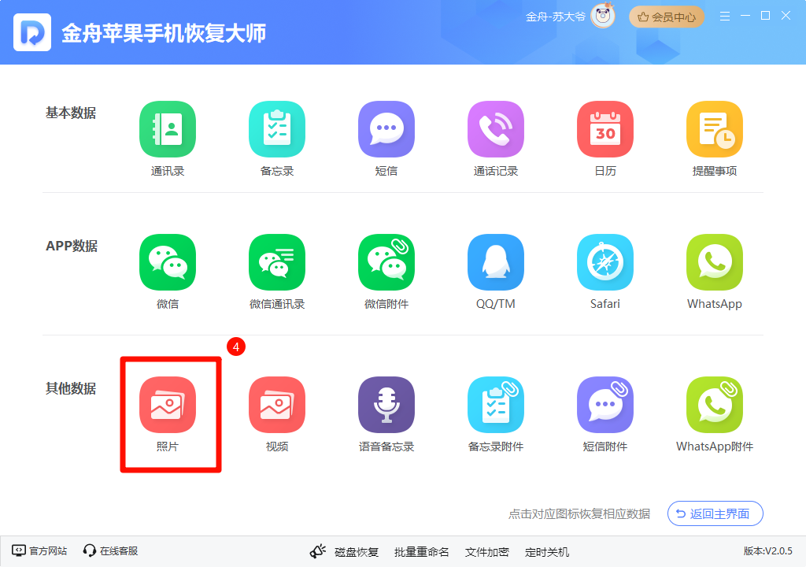Click the 文件加密 file encryption link
This screenshot has height=567, width=806.
click(x=486, y=552)
